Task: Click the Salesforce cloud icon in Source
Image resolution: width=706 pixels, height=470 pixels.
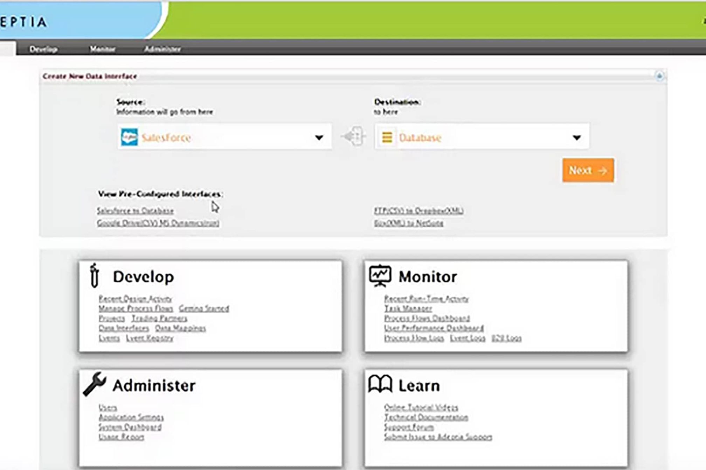Action: 129,137
